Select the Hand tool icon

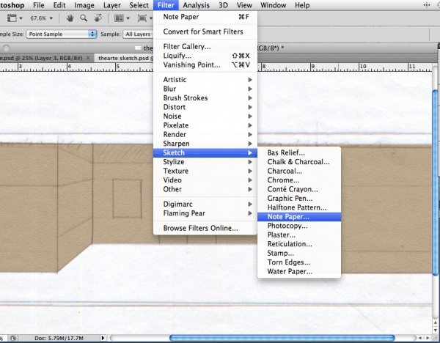[x=70, y=18]
